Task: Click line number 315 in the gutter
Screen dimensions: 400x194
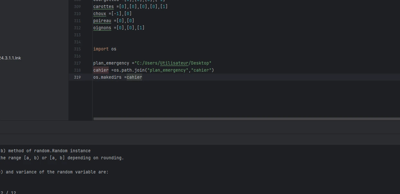Action: (x=77, y=49)
